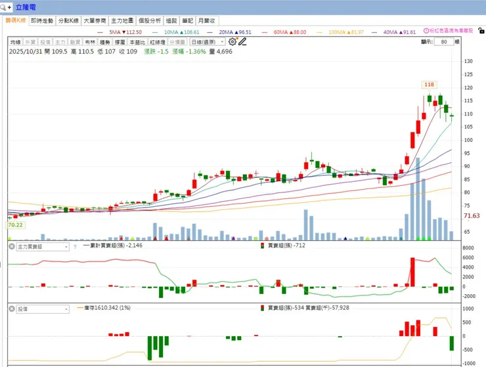Screen dimensions: 486x367
Task: Toggle the 趨勢 trend button
Action: (x=105, y=42)
